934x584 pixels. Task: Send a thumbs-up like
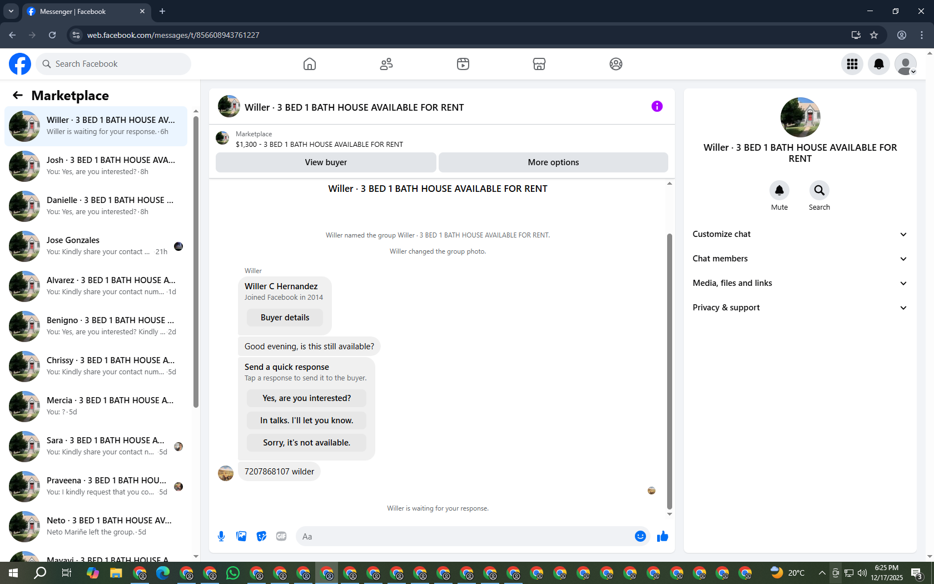[x=662, y=536]
